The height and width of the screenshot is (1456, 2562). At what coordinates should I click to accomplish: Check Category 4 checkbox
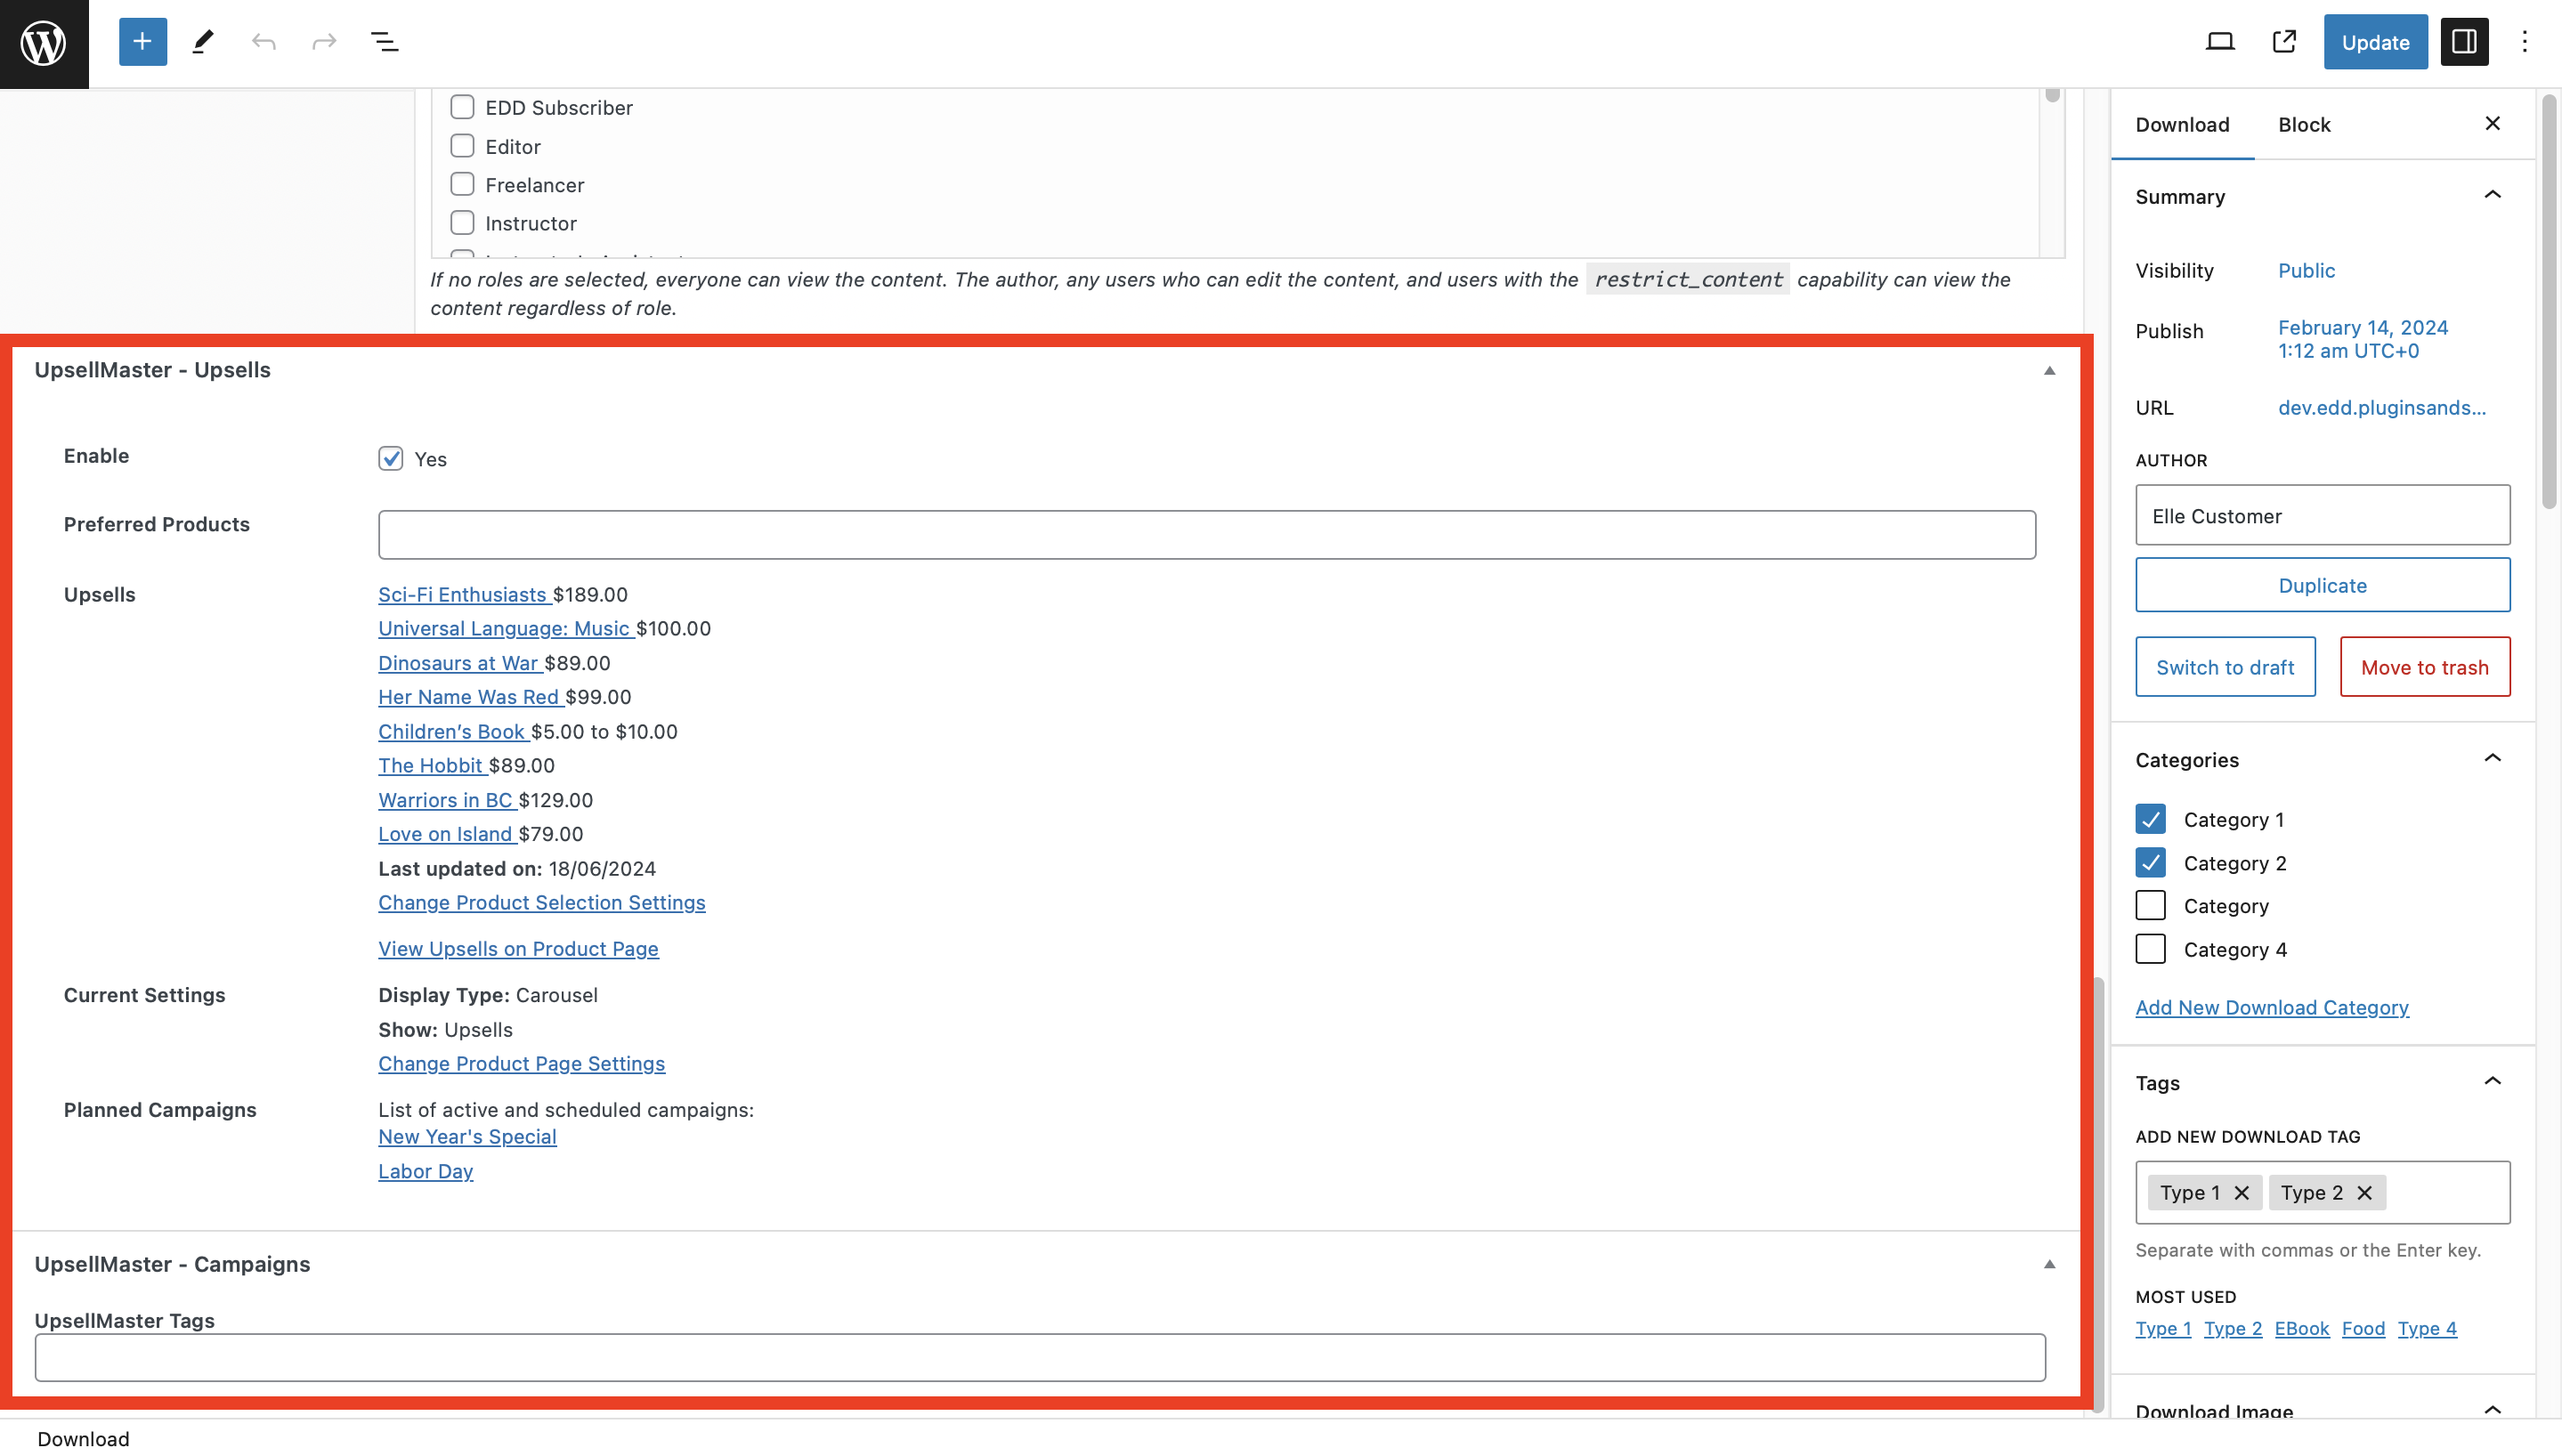tap(2150, 948)
